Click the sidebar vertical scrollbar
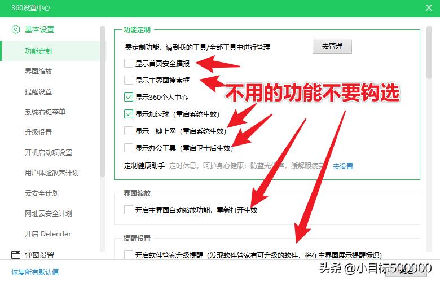Viewport: 440px width, 282px height. tap(103, 101)
